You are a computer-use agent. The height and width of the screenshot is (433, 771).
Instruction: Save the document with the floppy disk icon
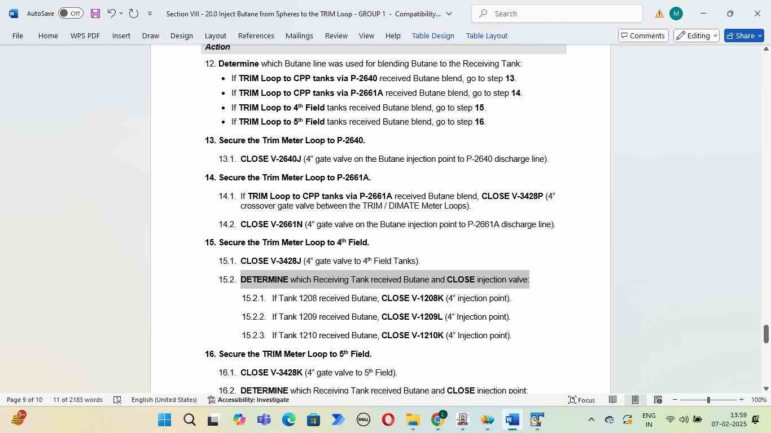pos(95,14)
